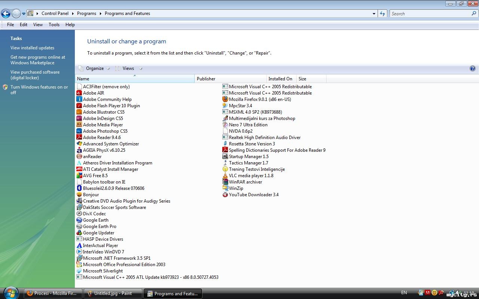This screenshot has width=479, height=299.
Task: Click the Bluesoleil Bluetooth icon
Action: tap(79, 188)
